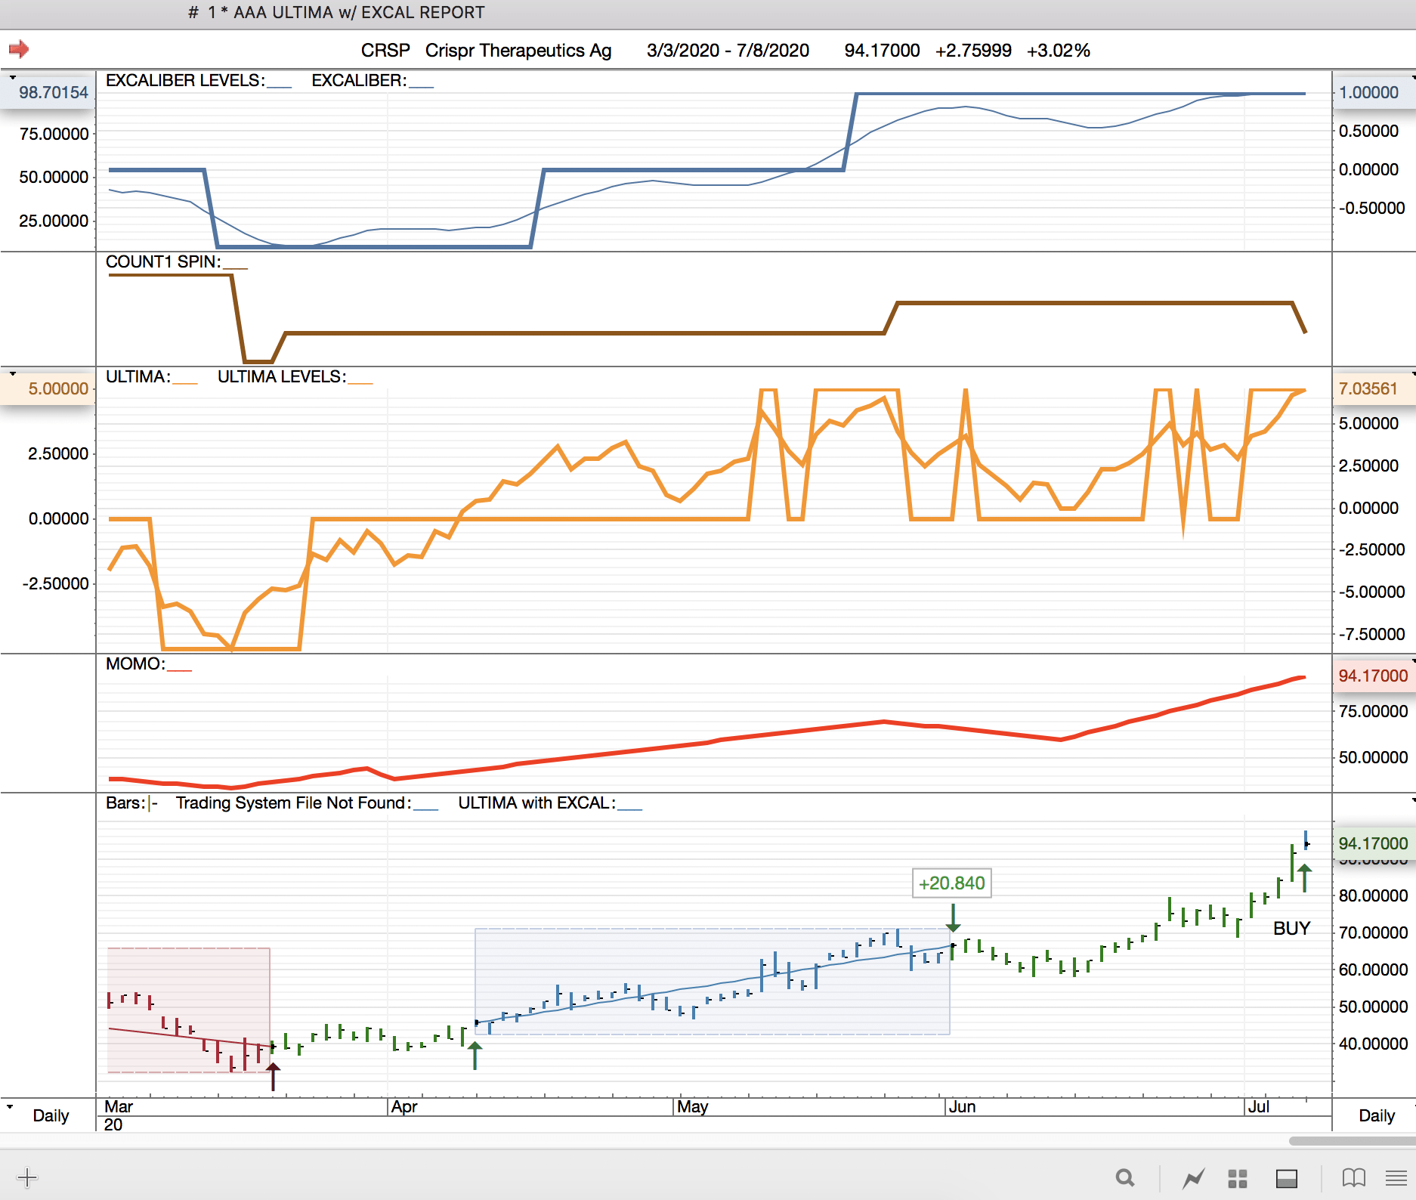This screenshot has width=1416, height=1200.
Task: Click the last price 94.17000 in header
Action: point(882,51)
